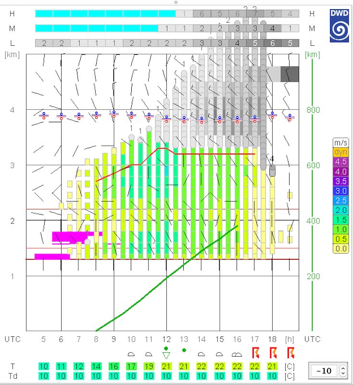353x385 pixels.
Task: Click high cloud cover cell showing 7
Action: pyautogui.click(x=255, y=14)
